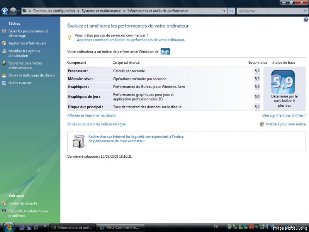Expand the arrow before Système et maintenance
309x232 pixels.
tap(78, 11)
